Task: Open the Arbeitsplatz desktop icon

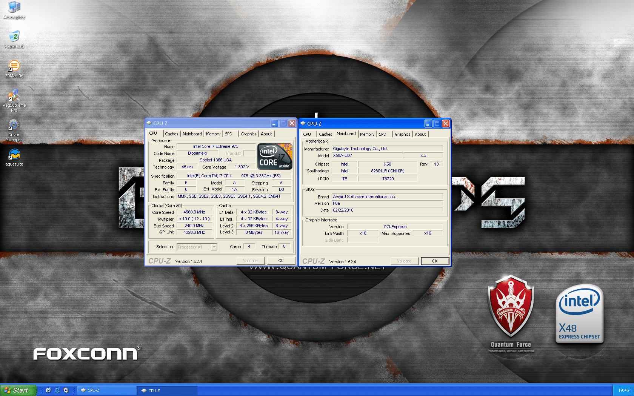Action: tap(14, 10)
